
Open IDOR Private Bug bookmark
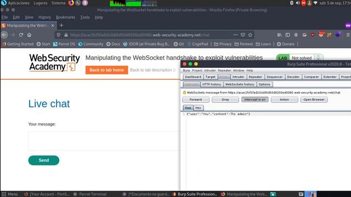(x=146, y=44)
